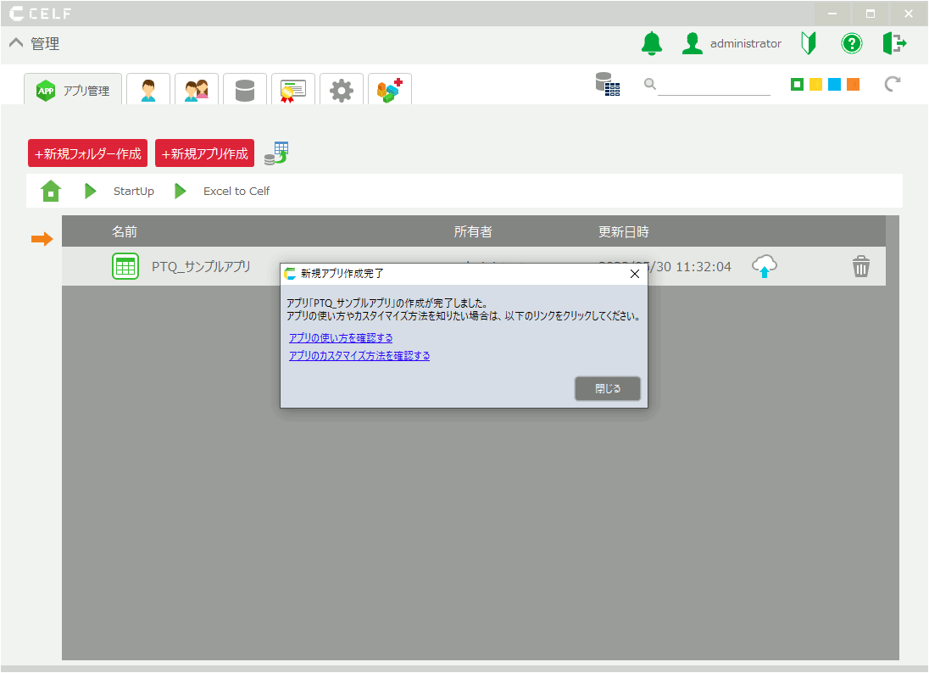Expand the Excel to Celf breadcrumb arrow

[180, 192]
